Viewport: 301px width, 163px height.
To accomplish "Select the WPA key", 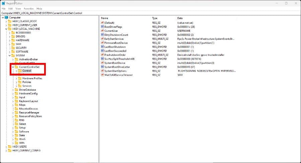I will (22, 143).
